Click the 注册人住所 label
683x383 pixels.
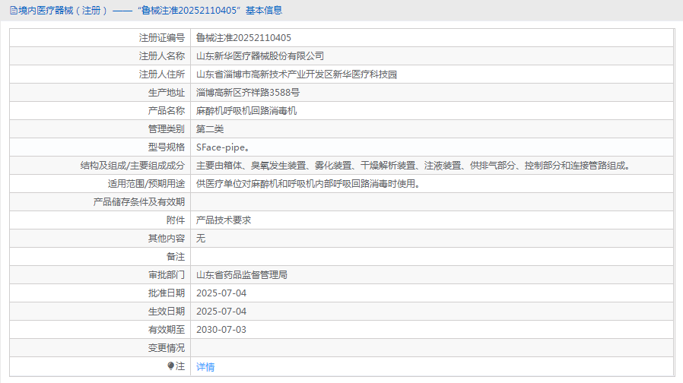point(162,74)
